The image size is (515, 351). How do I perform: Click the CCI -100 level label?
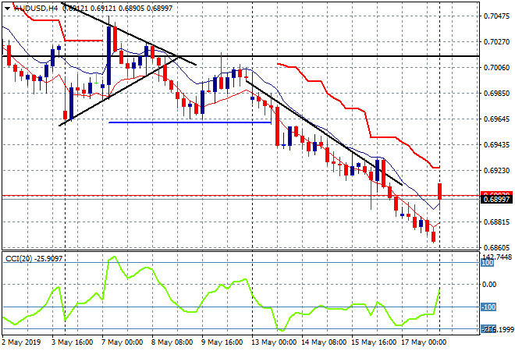tap(488, 307)
